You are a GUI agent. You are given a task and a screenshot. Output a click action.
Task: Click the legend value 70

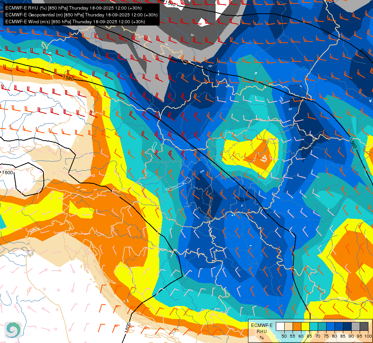318,336
